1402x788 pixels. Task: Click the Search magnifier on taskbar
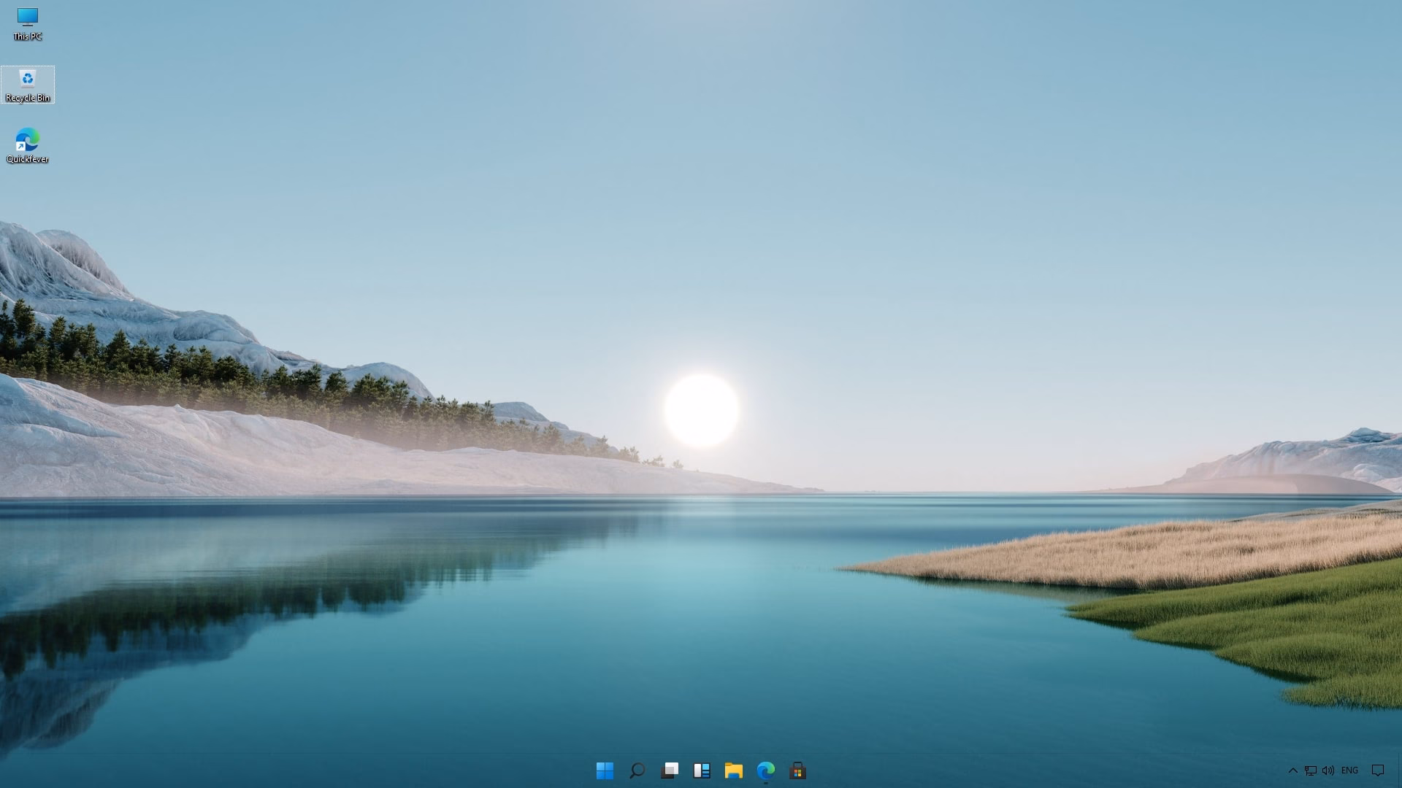(x=637, y=770)
